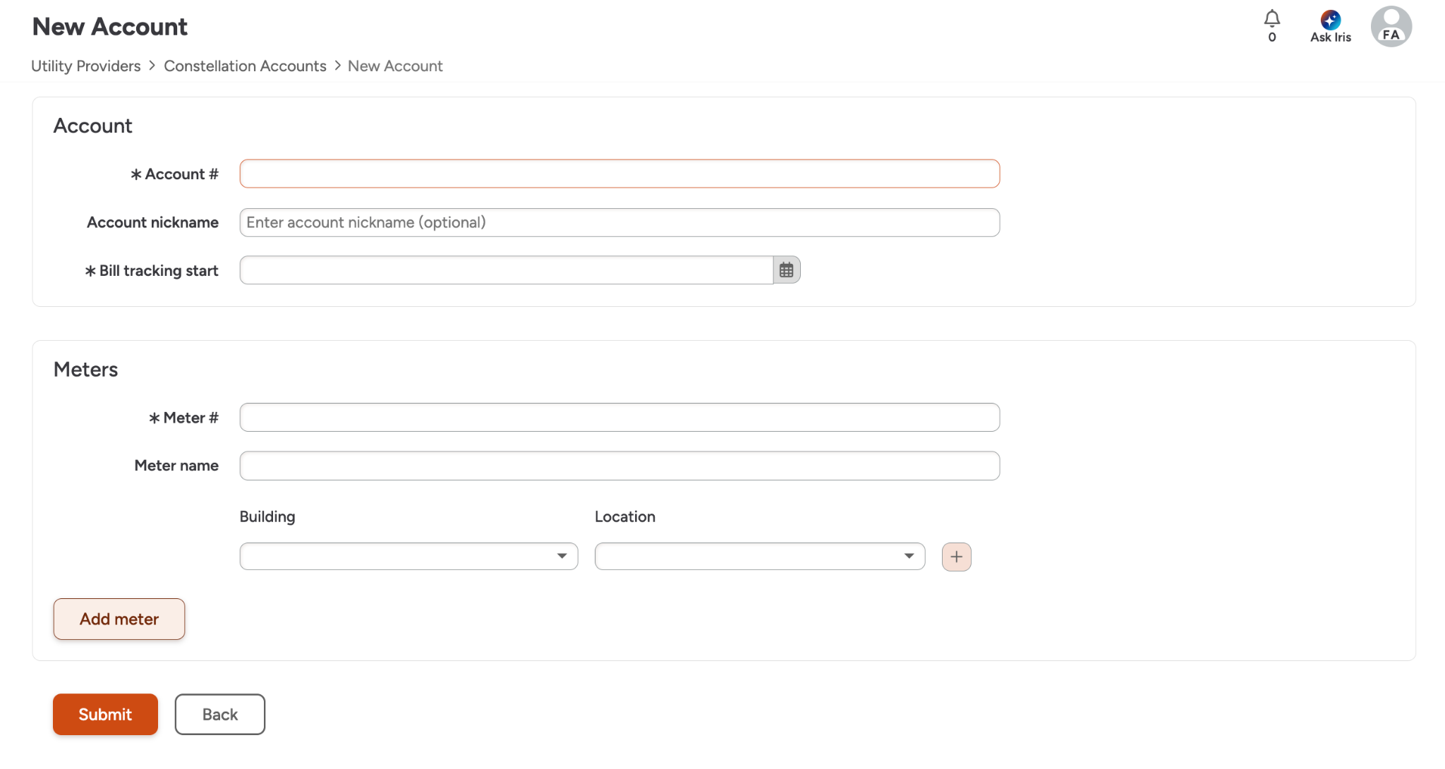Click the Back button

tap(219, 714)
